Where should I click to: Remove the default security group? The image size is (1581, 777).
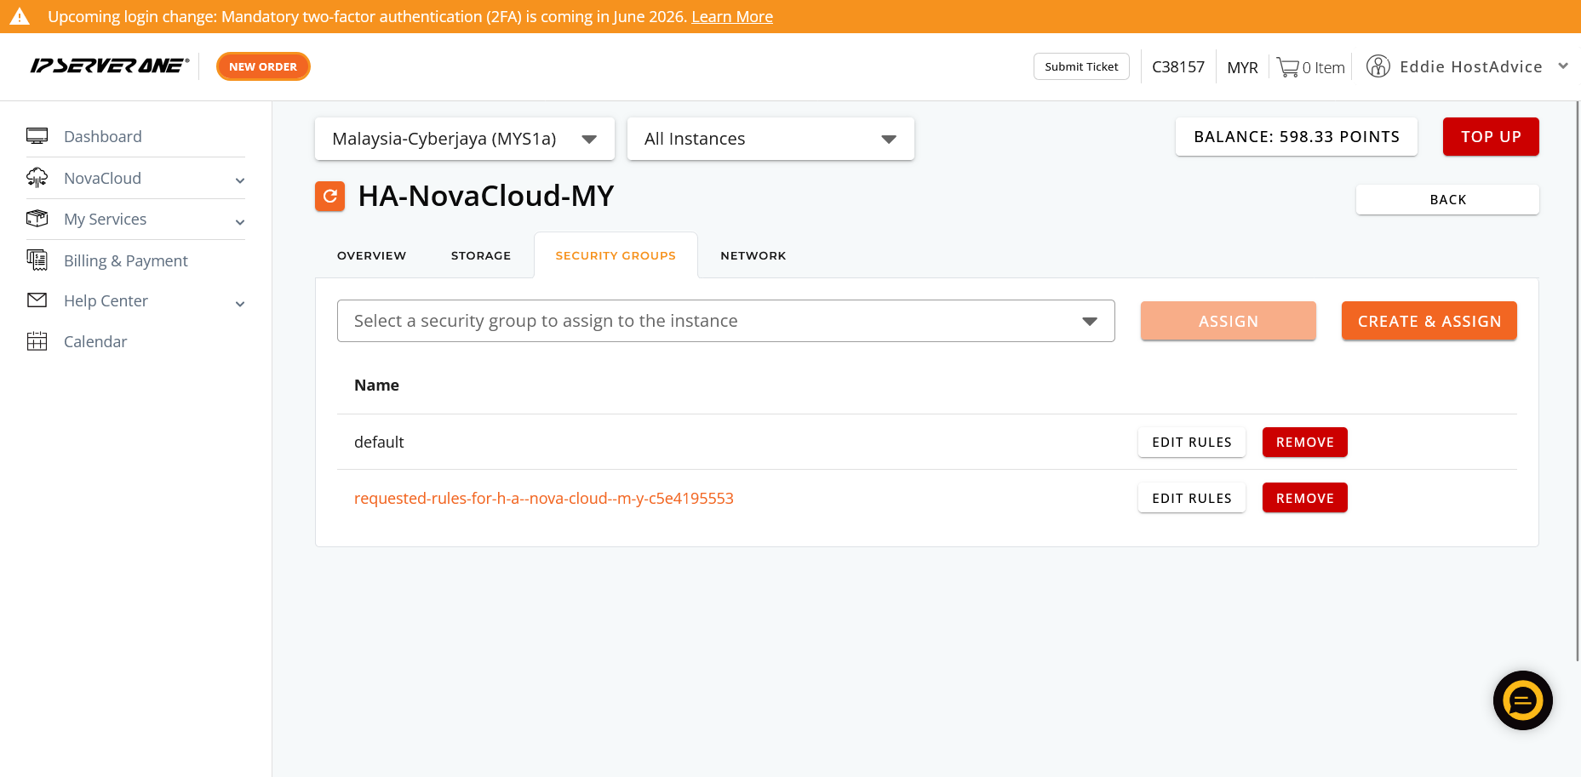(1304, 442)
